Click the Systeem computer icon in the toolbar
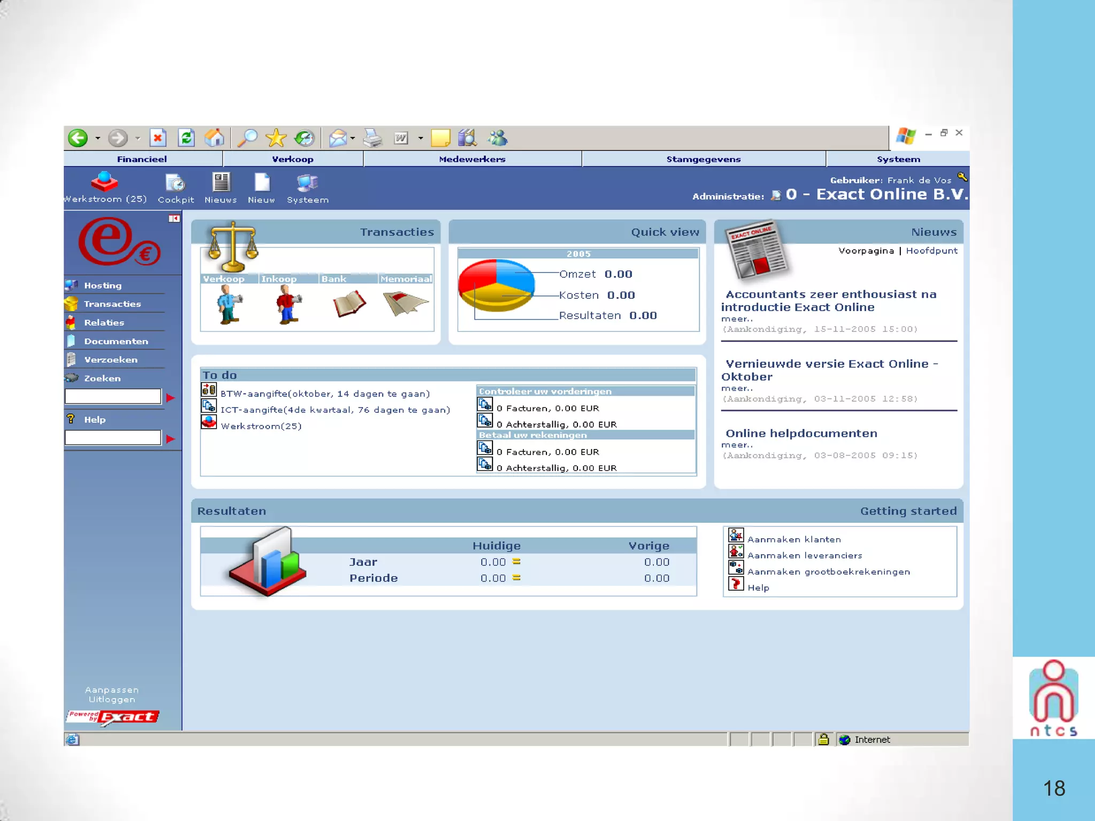 [x=307, y=183]
